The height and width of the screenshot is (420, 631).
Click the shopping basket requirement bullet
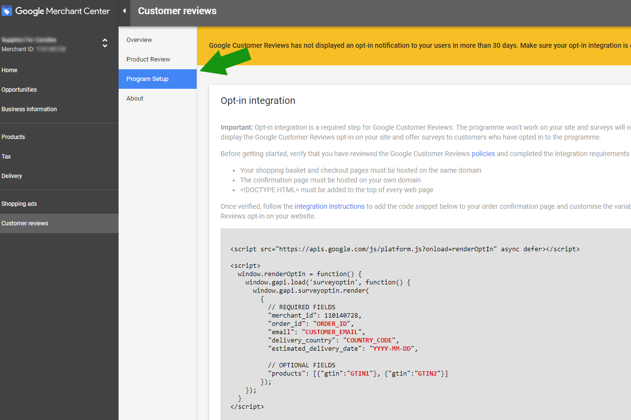361,170
